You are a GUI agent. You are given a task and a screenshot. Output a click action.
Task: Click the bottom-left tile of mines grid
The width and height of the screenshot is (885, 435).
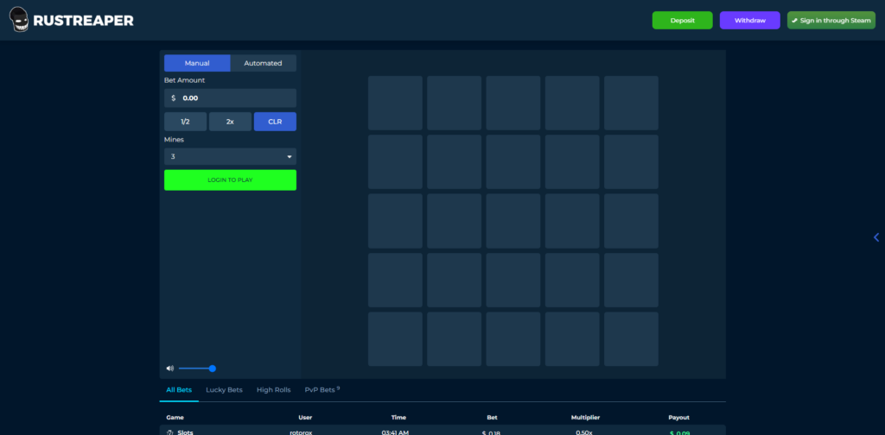pos(395,339)
